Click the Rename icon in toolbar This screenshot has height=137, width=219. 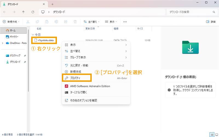(56, 22)
